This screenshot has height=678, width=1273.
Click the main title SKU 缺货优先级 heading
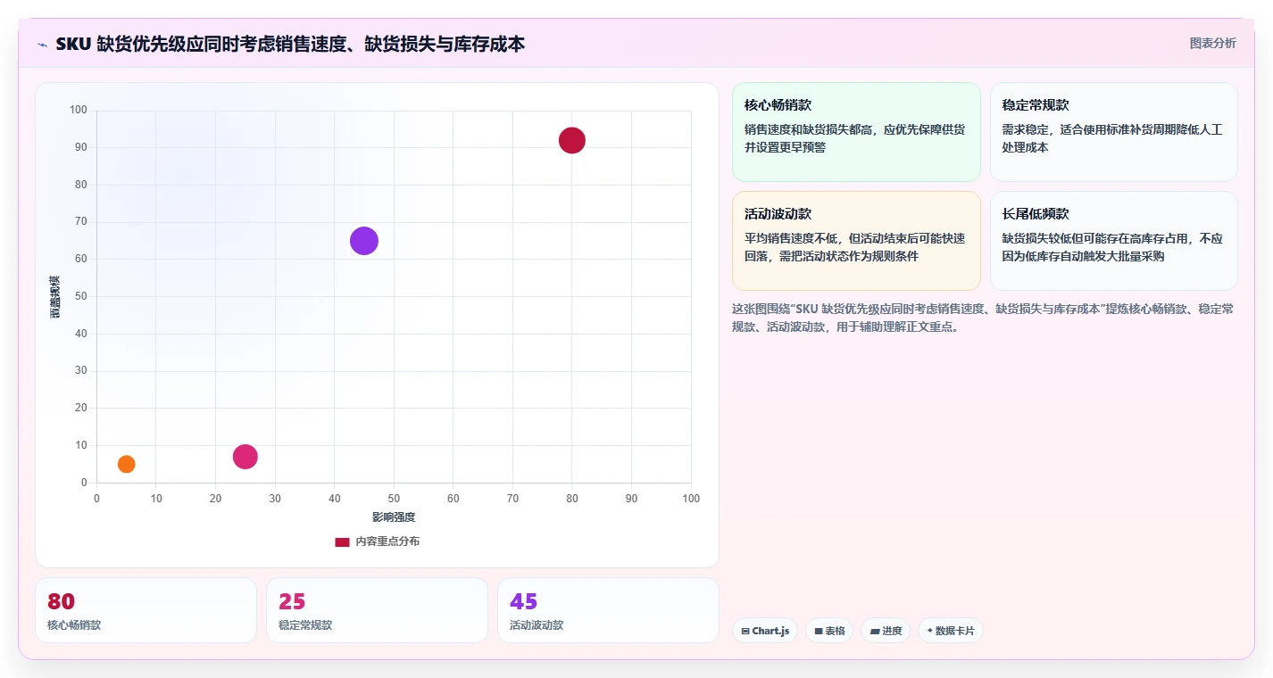click(x=290, y=44)
